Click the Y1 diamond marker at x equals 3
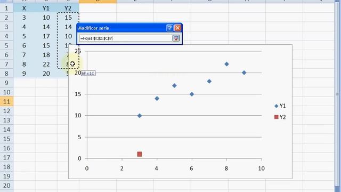341x192 pixels. (x=140, y=116)
